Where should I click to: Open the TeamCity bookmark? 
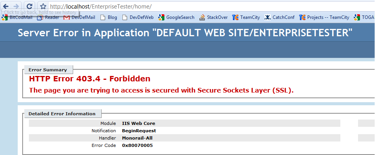click(x=246, y=17)
